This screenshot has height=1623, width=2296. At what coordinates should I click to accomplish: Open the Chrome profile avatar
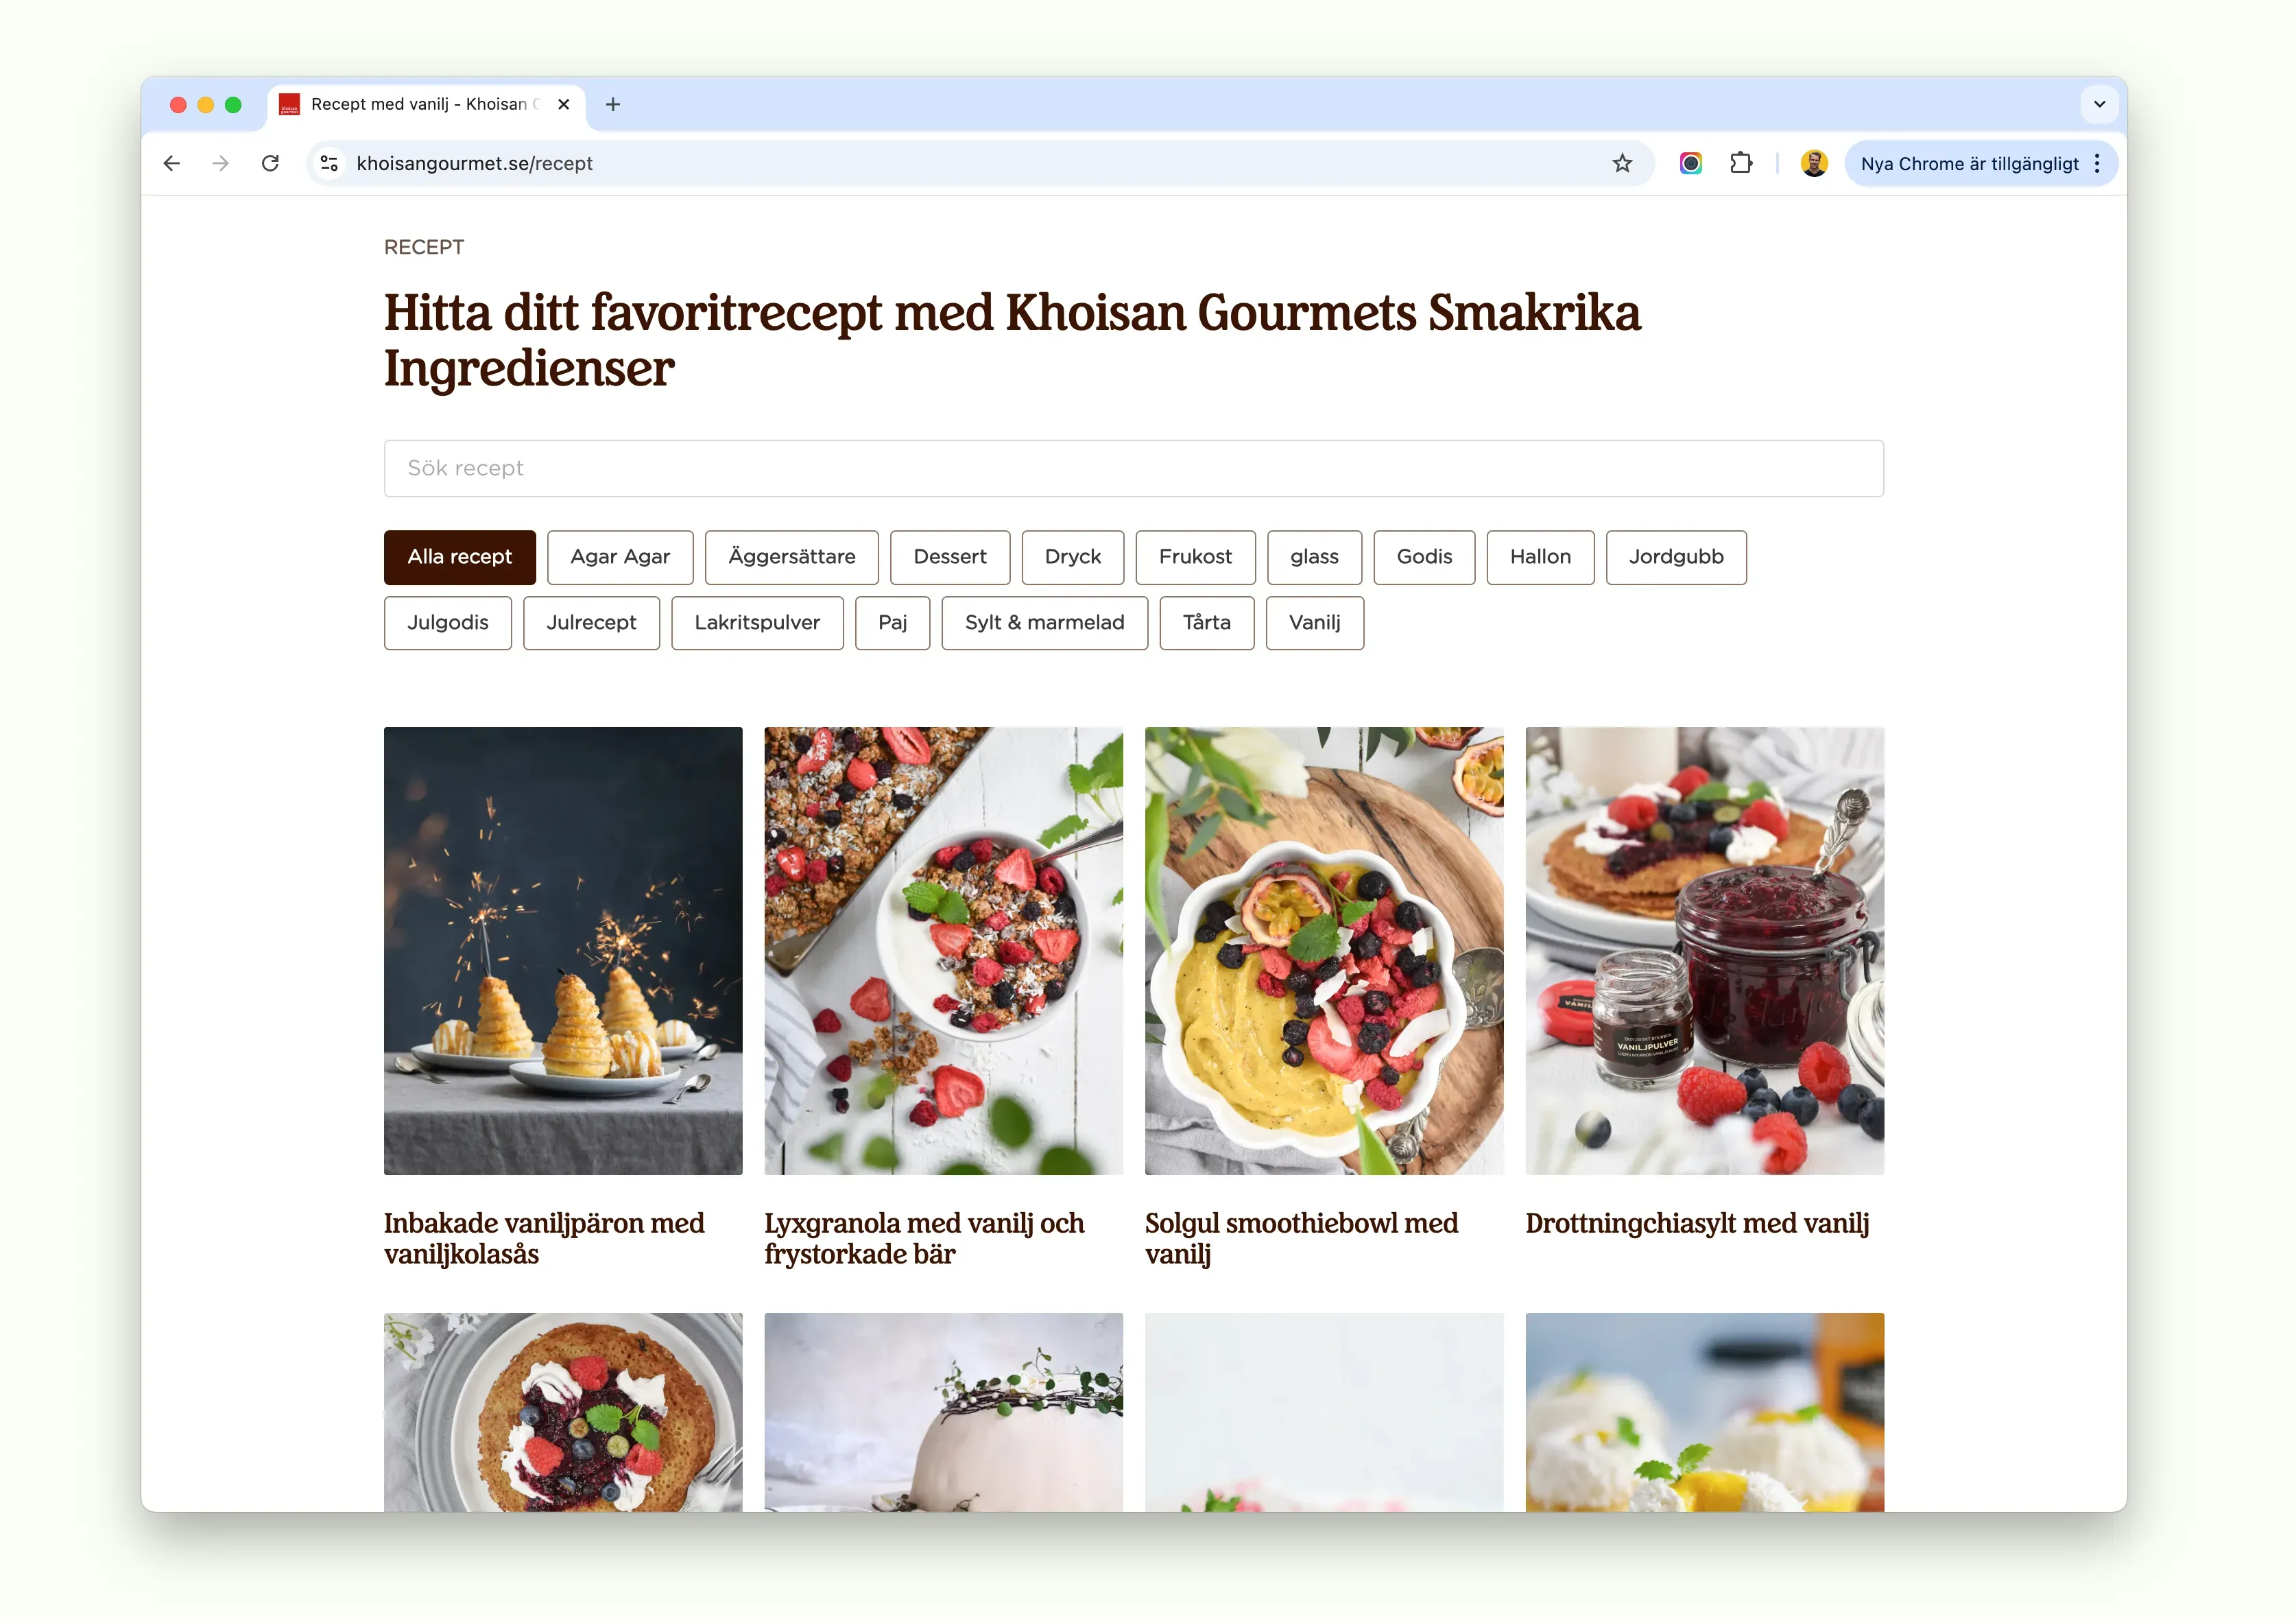1813,163
